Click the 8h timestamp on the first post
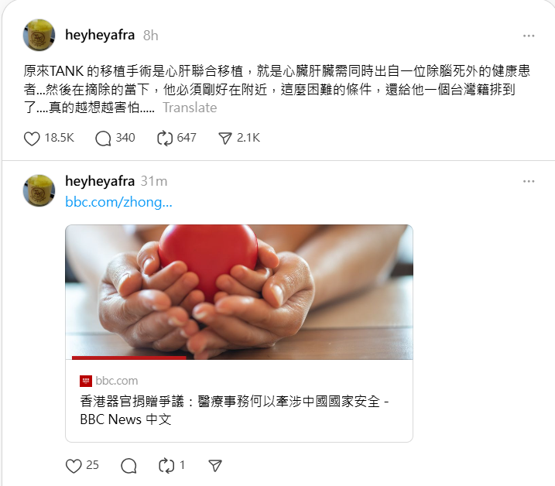Screen dimensions: 555x486 click(150, 36)
